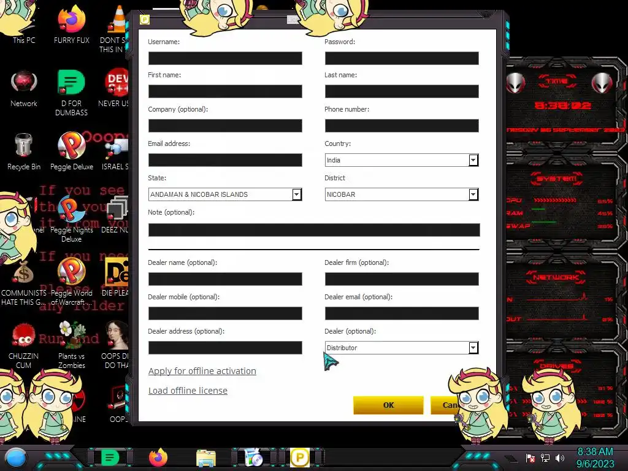
Task: Click Apply for offline activation link
Action: point(202,371)
